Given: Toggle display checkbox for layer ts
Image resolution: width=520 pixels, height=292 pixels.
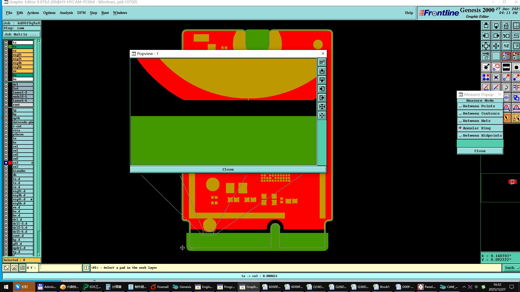Looking at the screenshot, I should tap(6, 47).
